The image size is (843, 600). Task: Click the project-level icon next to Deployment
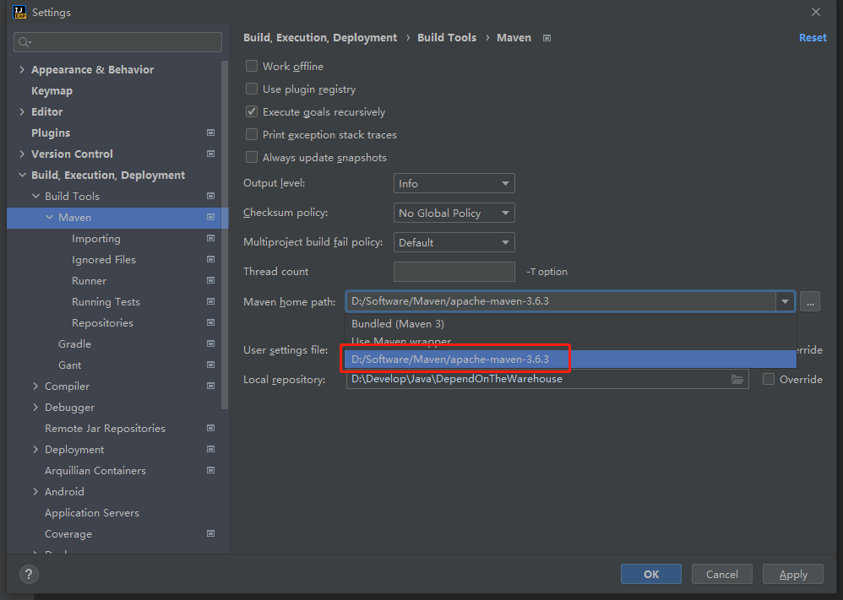pyautogui.click(x=211, y=449)
